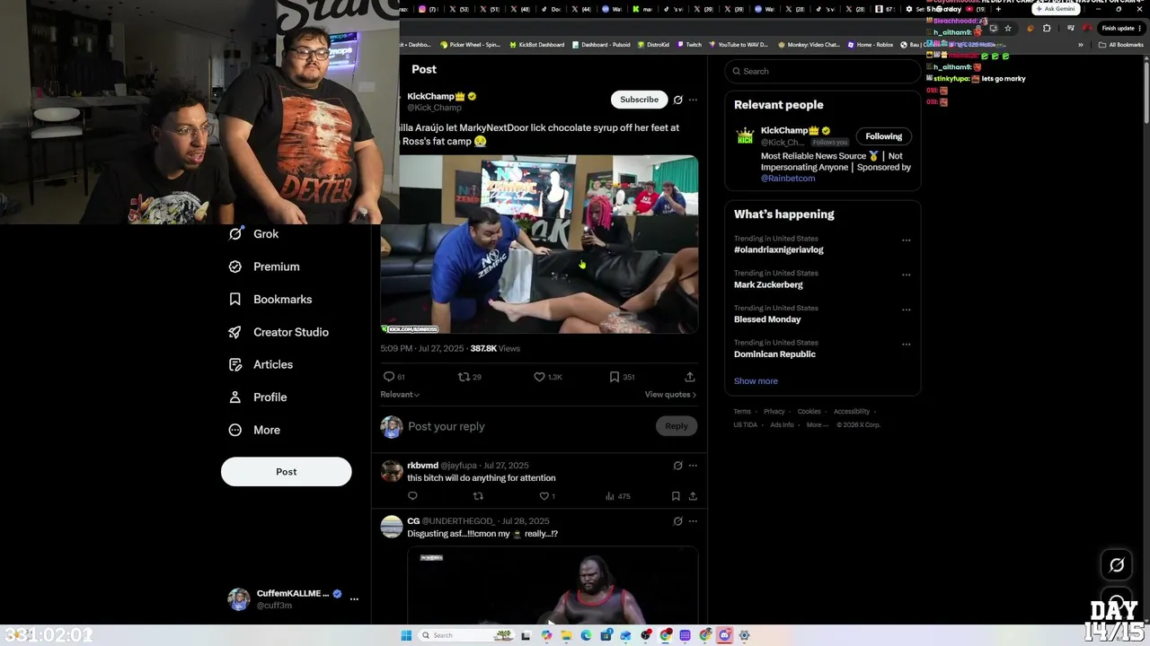1150x646 pixels.
Task: Click the Reply button
Action: click(x=677, y=427)
